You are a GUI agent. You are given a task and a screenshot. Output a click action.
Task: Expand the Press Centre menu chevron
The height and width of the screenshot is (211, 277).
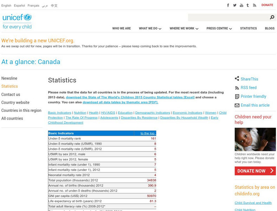(x=230, y=28)
